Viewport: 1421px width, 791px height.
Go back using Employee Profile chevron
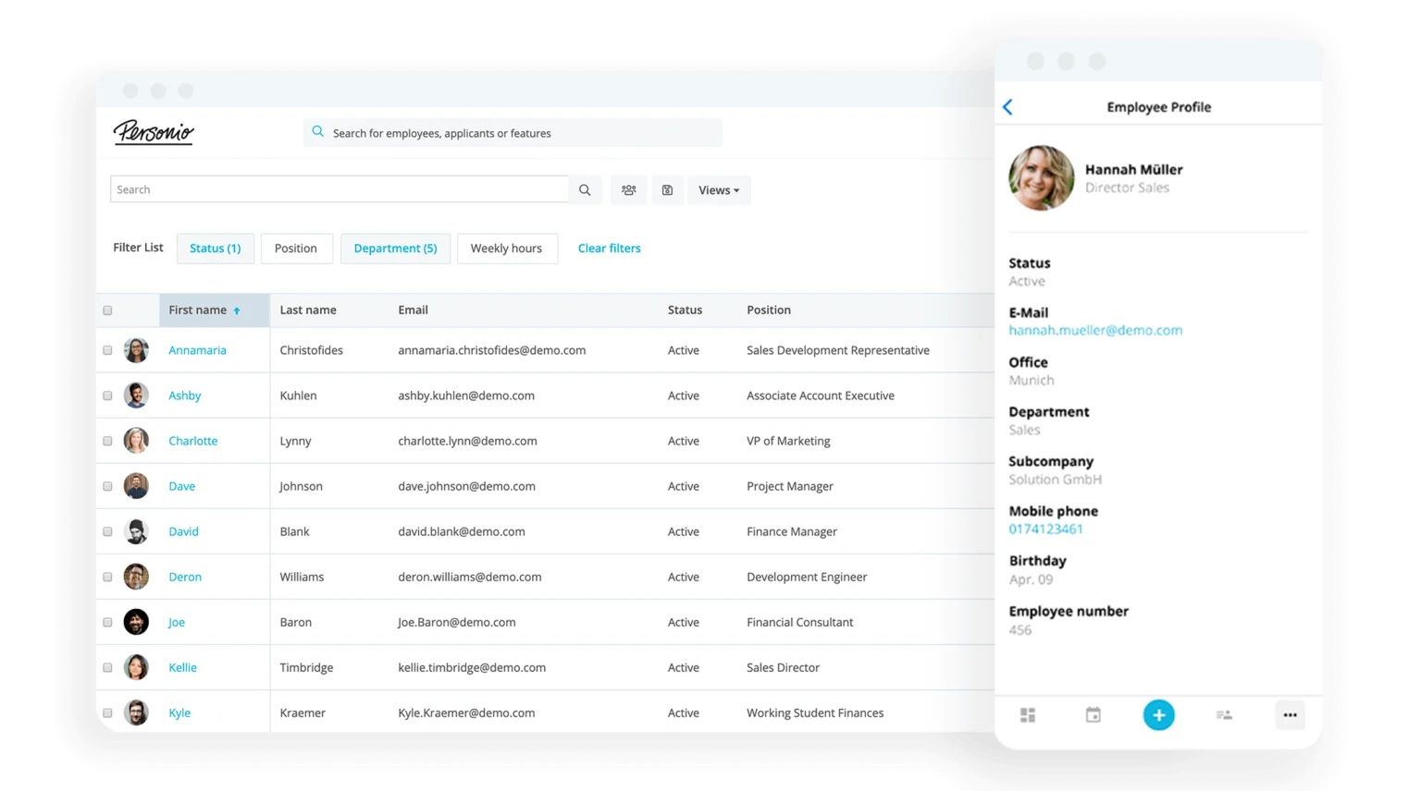pyautogui.click(x=1008, y=107)
